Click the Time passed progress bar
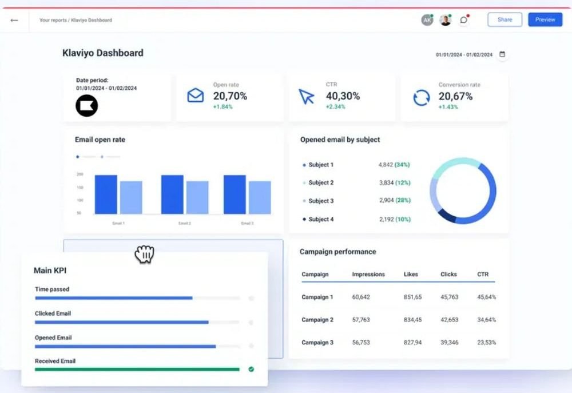This screenshot has height=393, width=572. [x=137, y=298]
